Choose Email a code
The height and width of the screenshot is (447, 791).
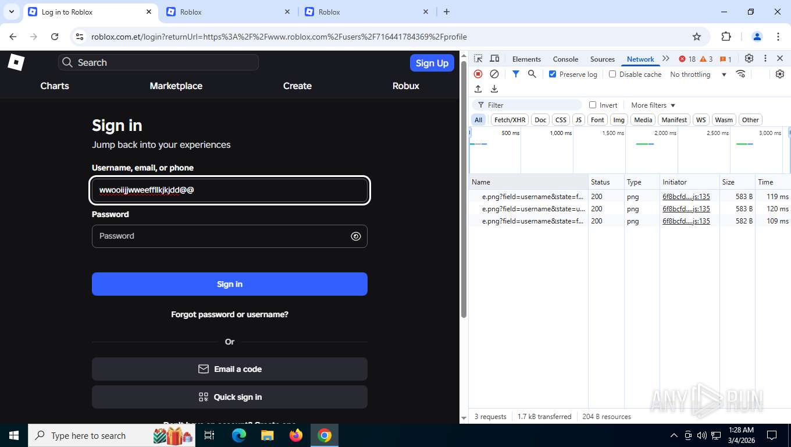(230, 369)
